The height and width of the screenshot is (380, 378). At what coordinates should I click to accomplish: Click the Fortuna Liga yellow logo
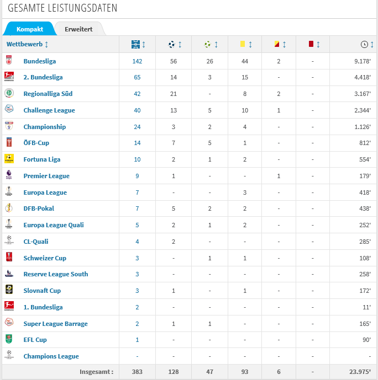9,159
